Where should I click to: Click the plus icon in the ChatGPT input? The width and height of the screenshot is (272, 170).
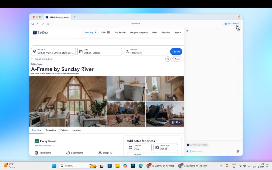[x=187, y=151]
